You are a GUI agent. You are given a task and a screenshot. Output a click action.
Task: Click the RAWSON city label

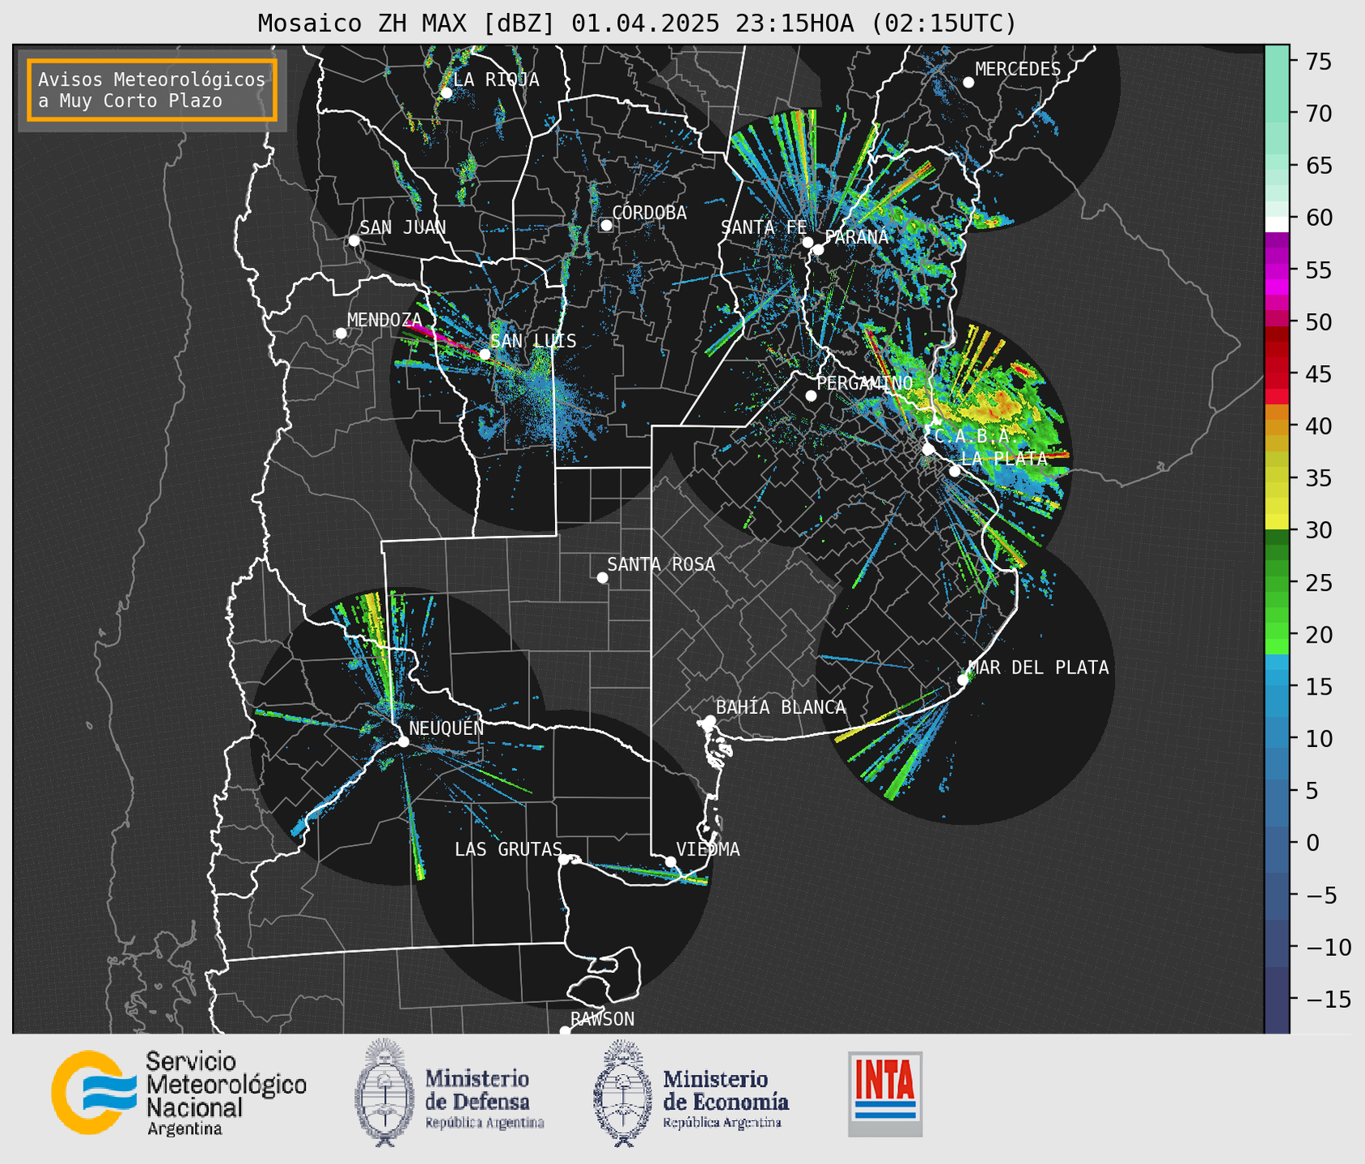click(603, 1019)
